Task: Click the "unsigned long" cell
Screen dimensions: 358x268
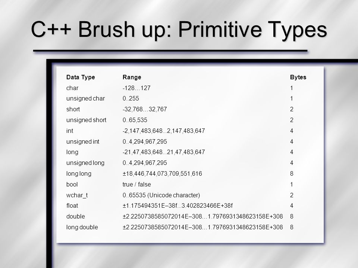Action: (x=85, y=163)
